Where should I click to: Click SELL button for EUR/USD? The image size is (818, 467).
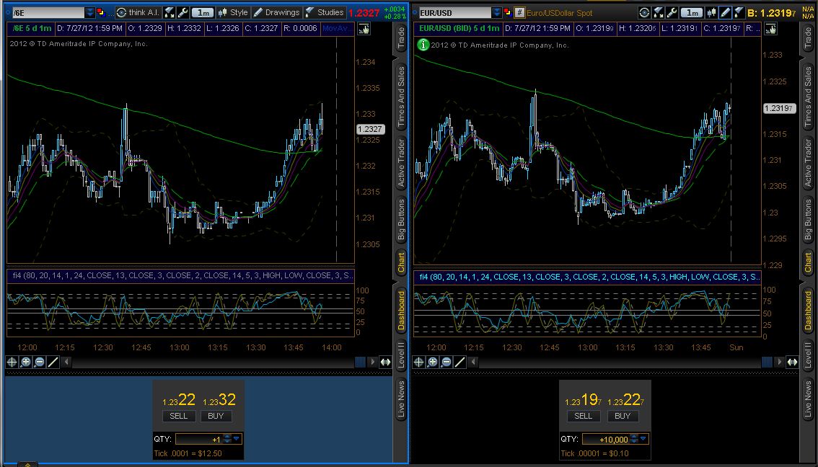coord(584,416)
